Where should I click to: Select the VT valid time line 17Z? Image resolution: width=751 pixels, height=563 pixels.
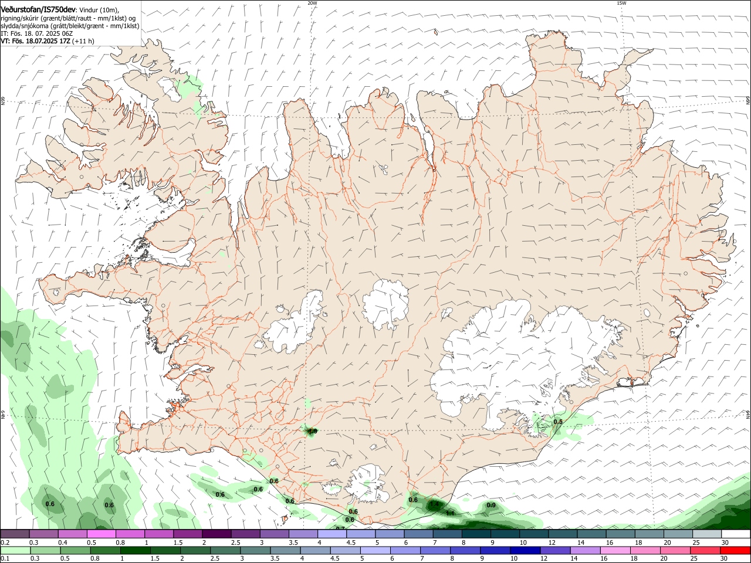tap(48, 41)
